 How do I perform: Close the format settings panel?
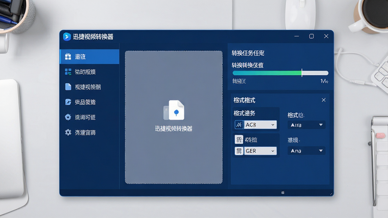coord(324,100)
